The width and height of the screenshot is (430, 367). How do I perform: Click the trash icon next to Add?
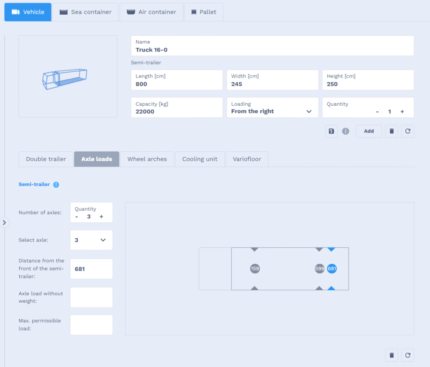coord(391,131)
